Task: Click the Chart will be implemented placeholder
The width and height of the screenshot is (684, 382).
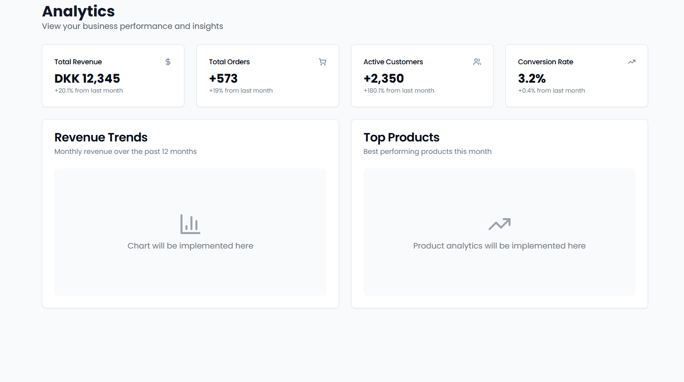Action: [190, 246]
